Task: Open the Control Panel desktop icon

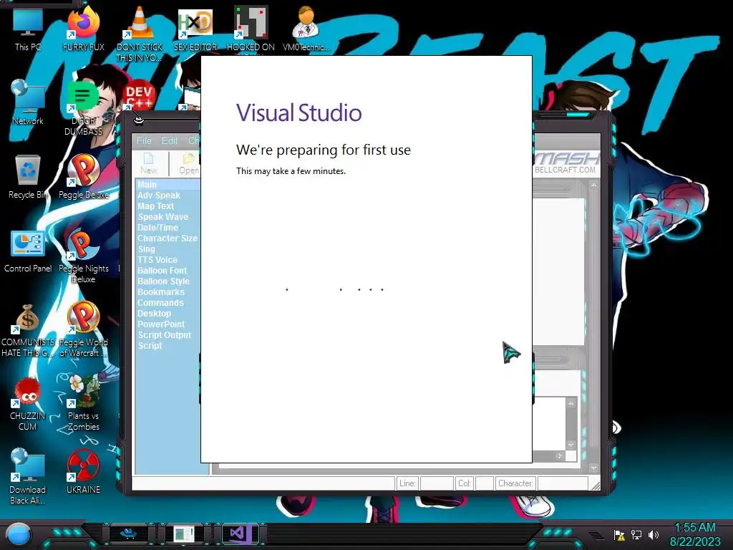Action: point(28,251)
